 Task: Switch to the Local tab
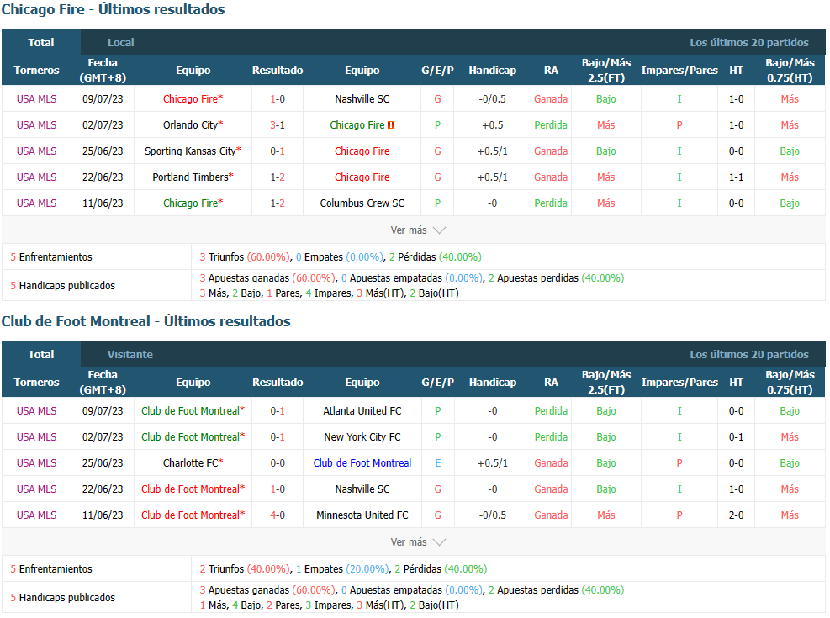coord(121,42)
